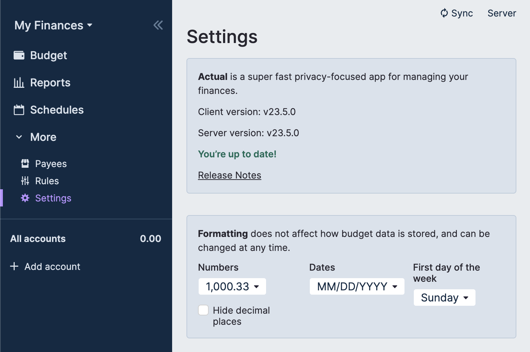Click the Schedules calendar icon

point(19,110)
